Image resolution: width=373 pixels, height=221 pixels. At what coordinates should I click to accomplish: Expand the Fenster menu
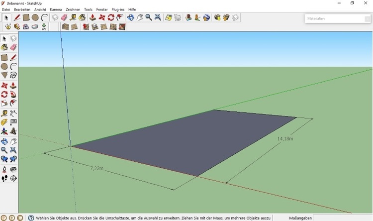(x=102, y=9)
